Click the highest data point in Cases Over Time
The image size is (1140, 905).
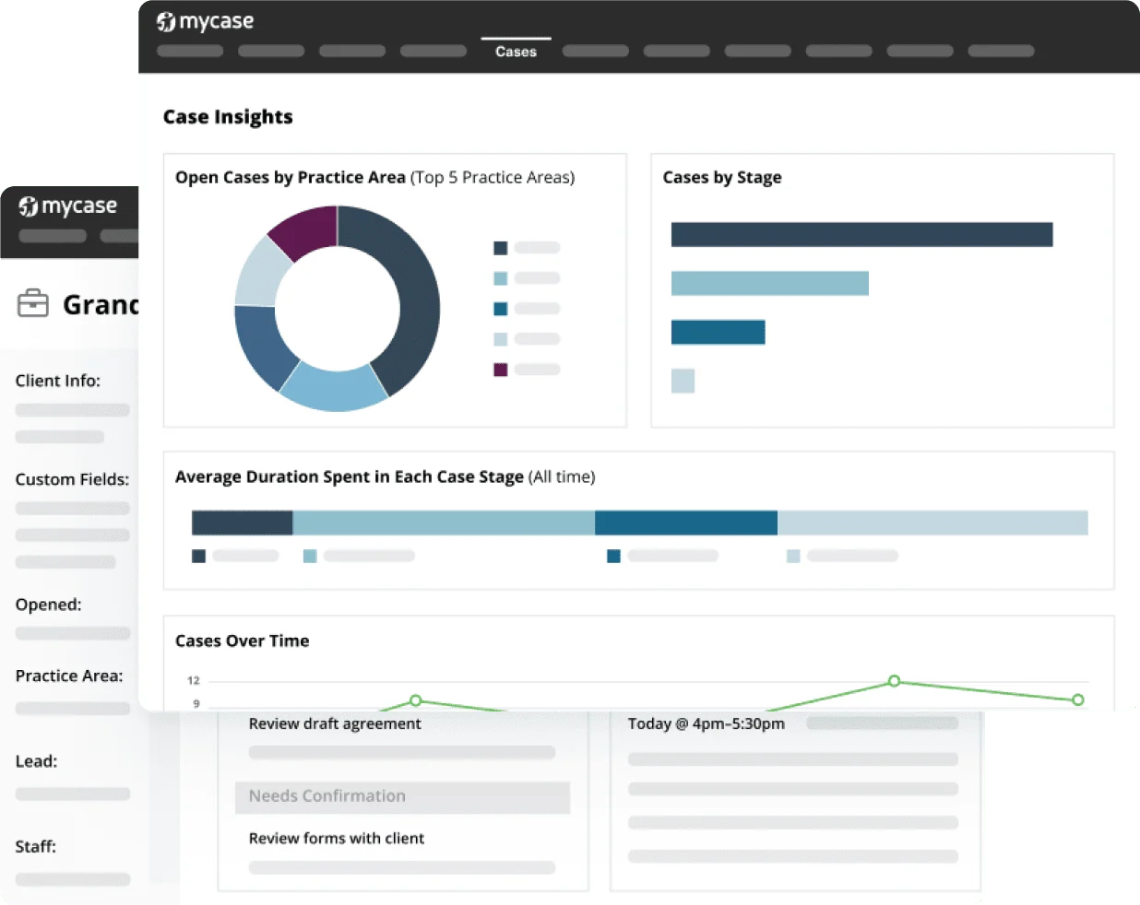(894, 681)
